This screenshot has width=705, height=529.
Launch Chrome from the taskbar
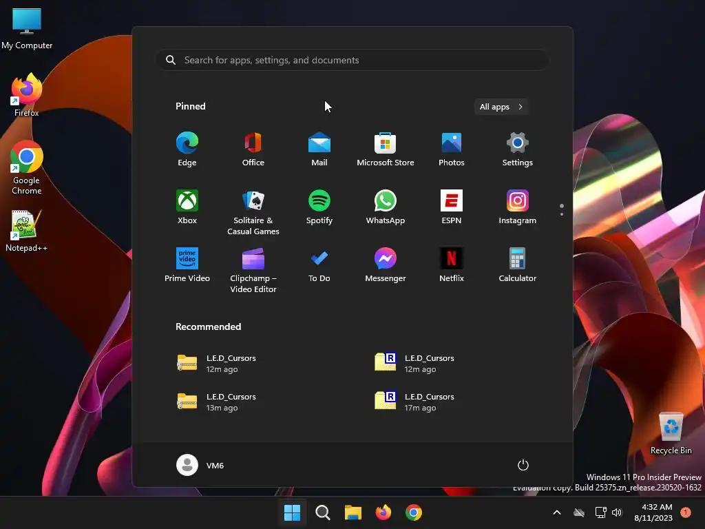(x=414, y=512)
